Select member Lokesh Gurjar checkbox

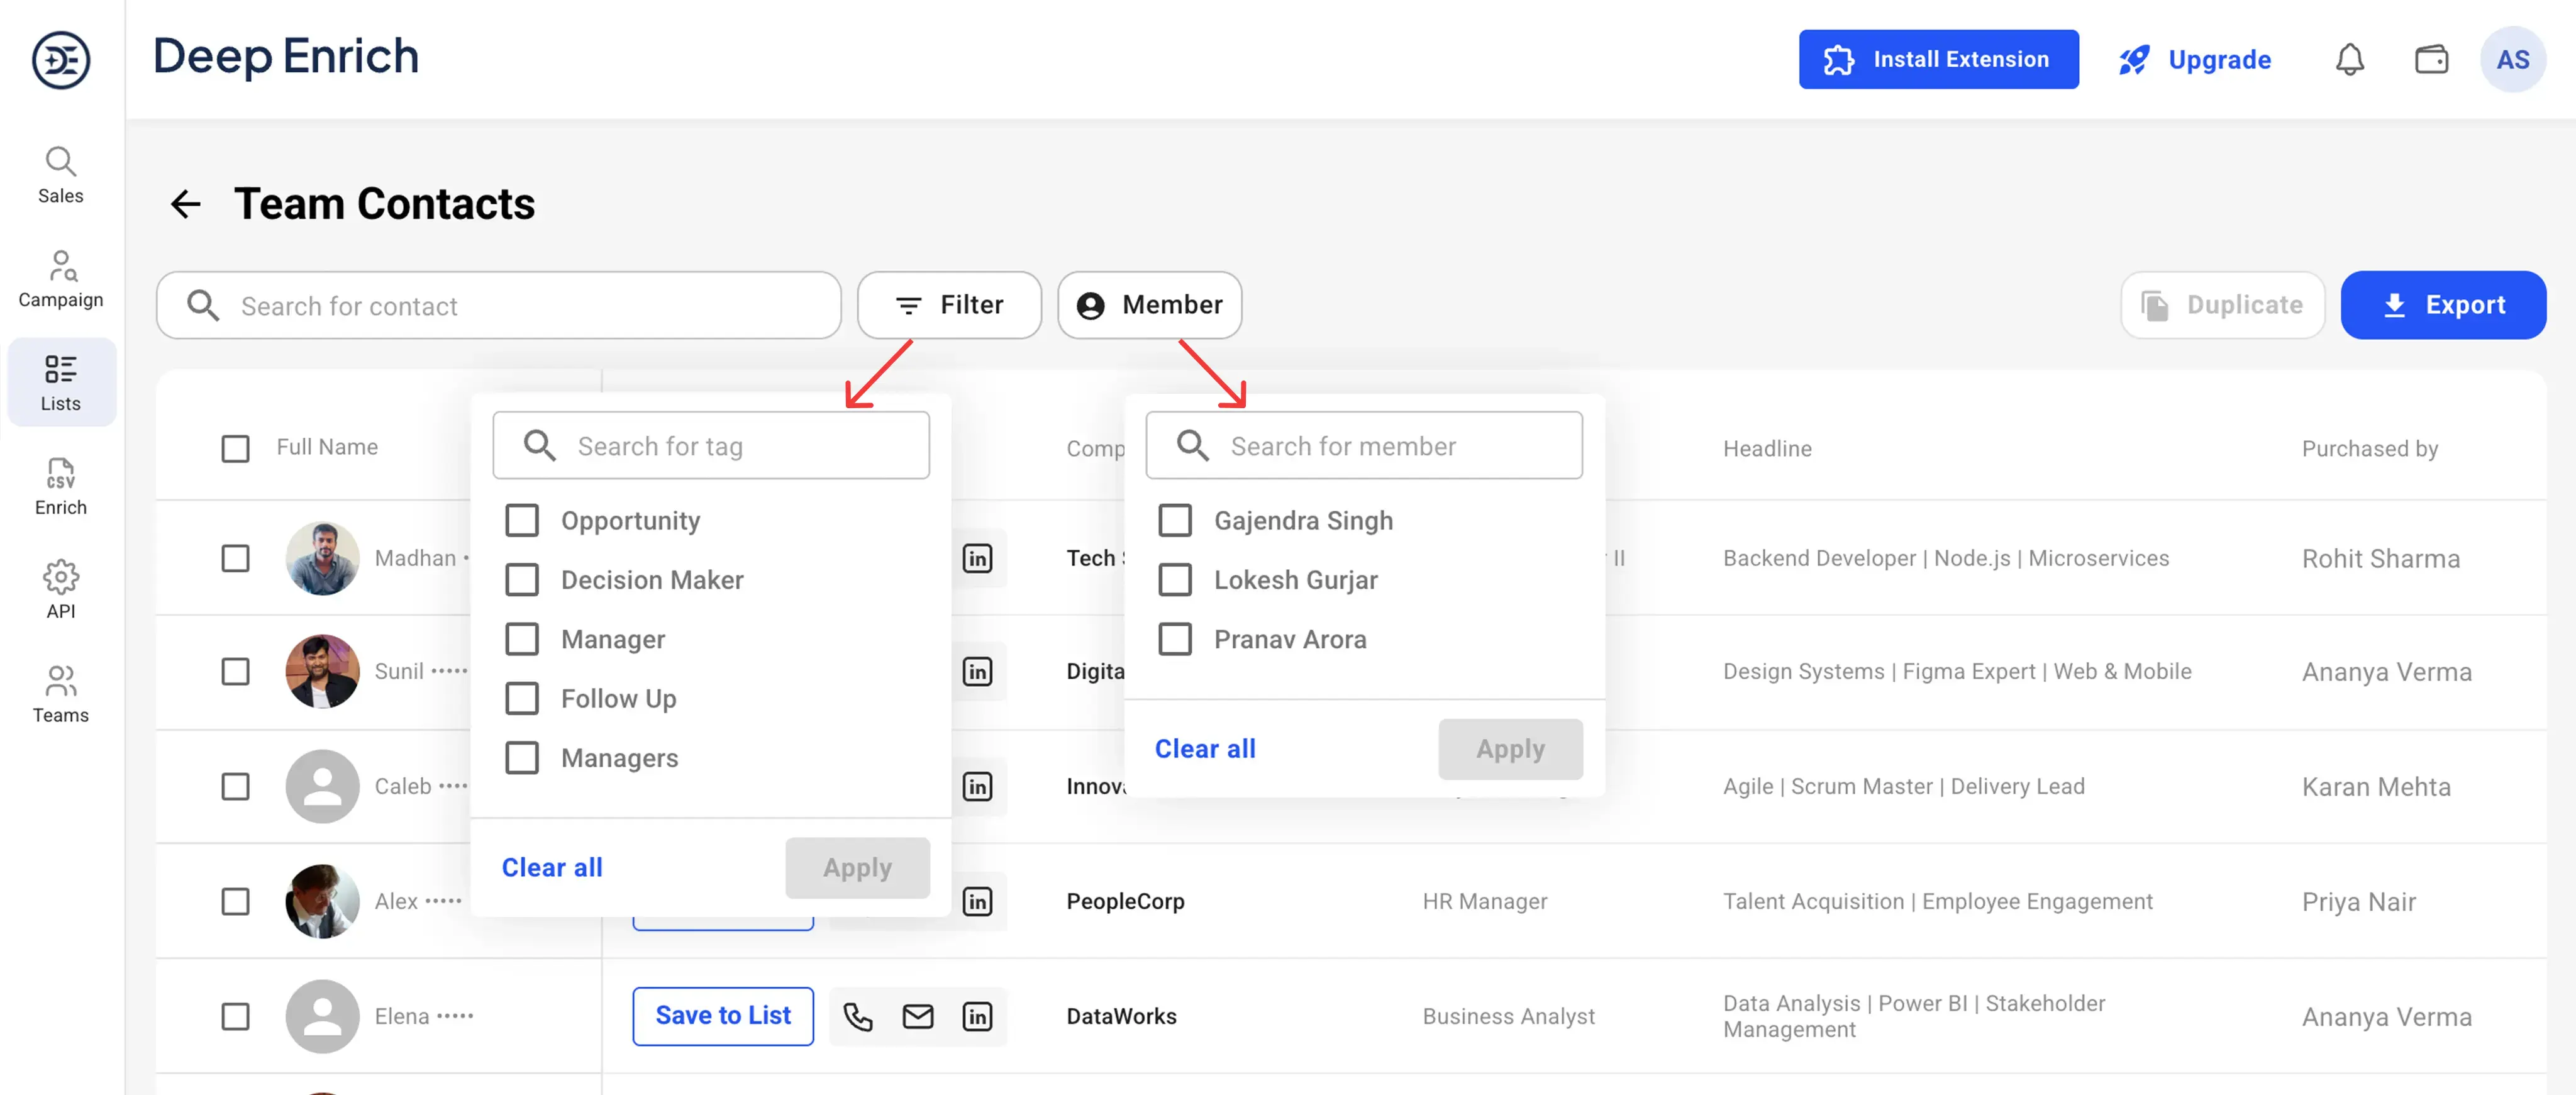(1174, 579)
